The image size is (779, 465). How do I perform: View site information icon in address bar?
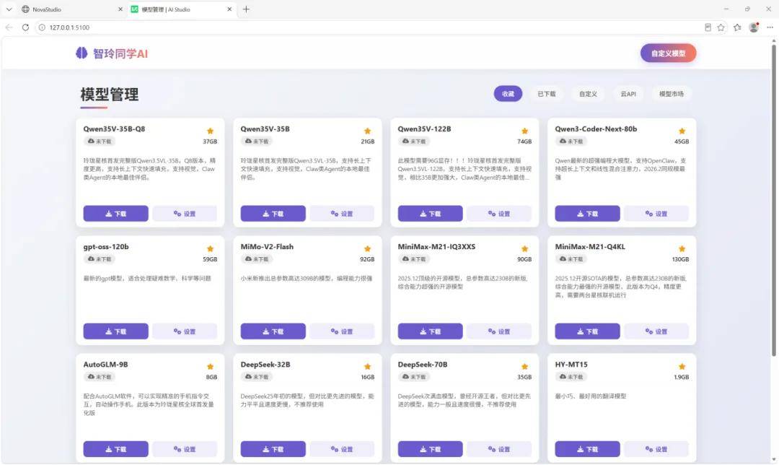tap(43, 27)
